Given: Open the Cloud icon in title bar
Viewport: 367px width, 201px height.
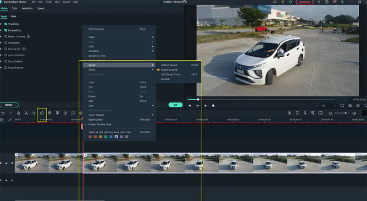Looking at the screenshot, I should pyautogui.click(x=275, y=2).
